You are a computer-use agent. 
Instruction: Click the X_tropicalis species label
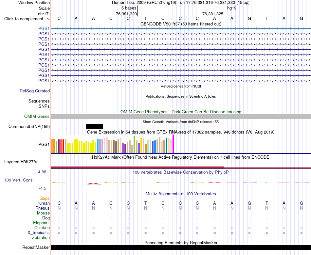tap(39, 233)
